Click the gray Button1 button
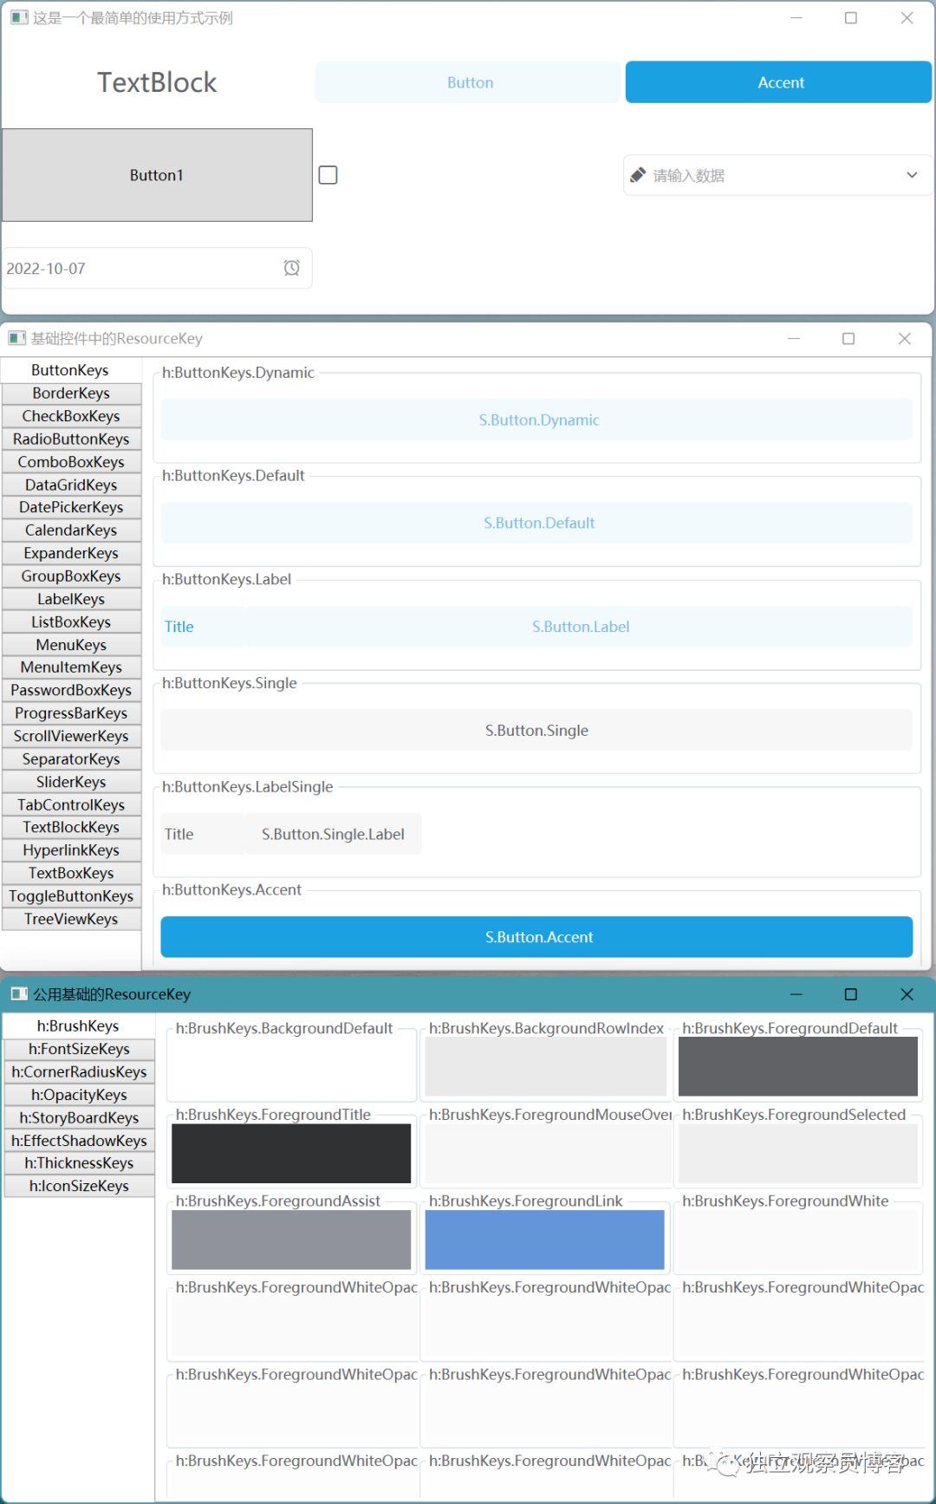This screenshot has height=1504, width=936. [157, 175]
